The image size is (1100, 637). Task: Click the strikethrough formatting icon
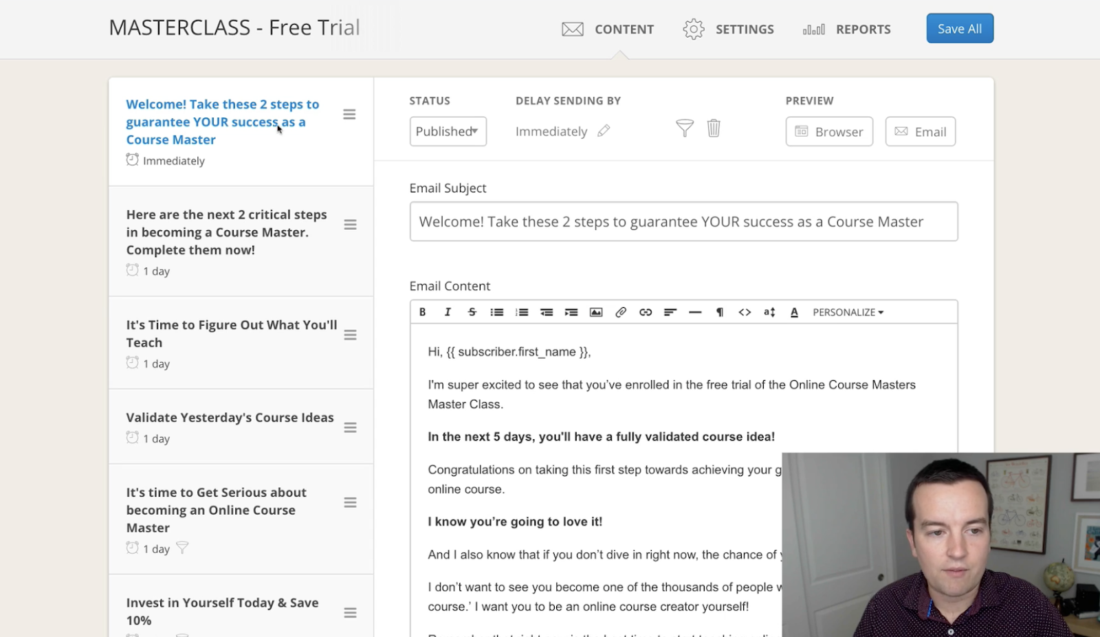click(x=472, y=312)
